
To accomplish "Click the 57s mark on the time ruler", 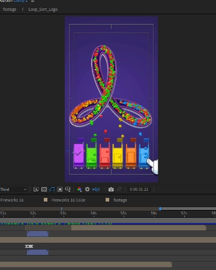I will [184, 213].
